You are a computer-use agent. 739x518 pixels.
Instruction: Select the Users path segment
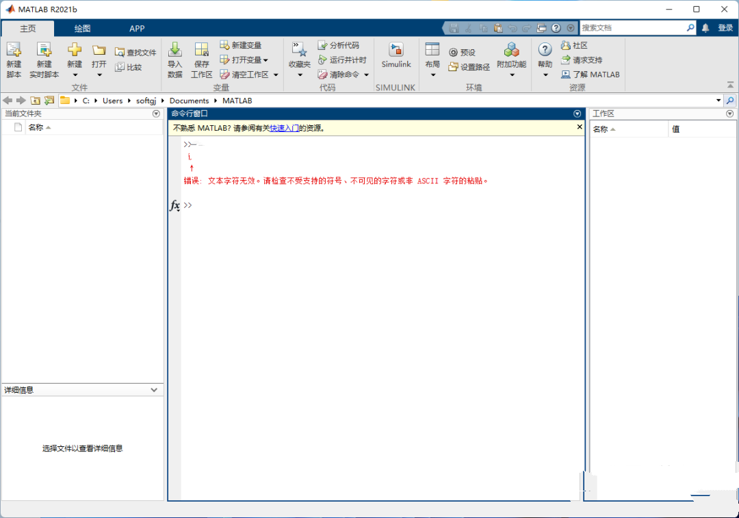(x=113, y=101)
